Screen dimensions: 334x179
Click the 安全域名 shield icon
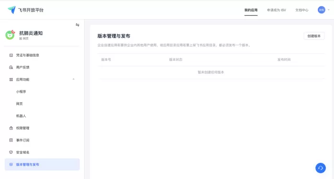tap(11, 152)
